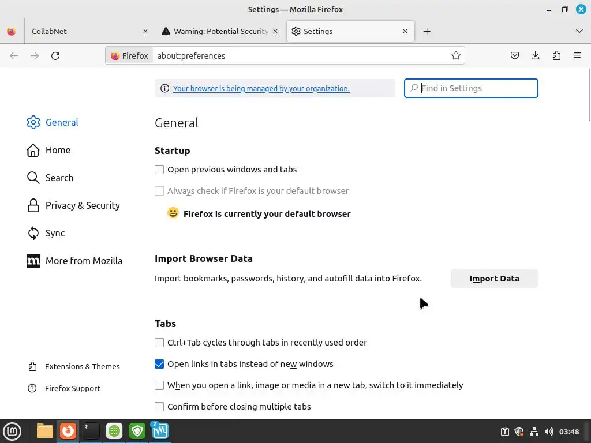Toggle Ctrl+Tab cycles through tabs checkbox
Screen dimensions: 591x443
tap(159, 343)
